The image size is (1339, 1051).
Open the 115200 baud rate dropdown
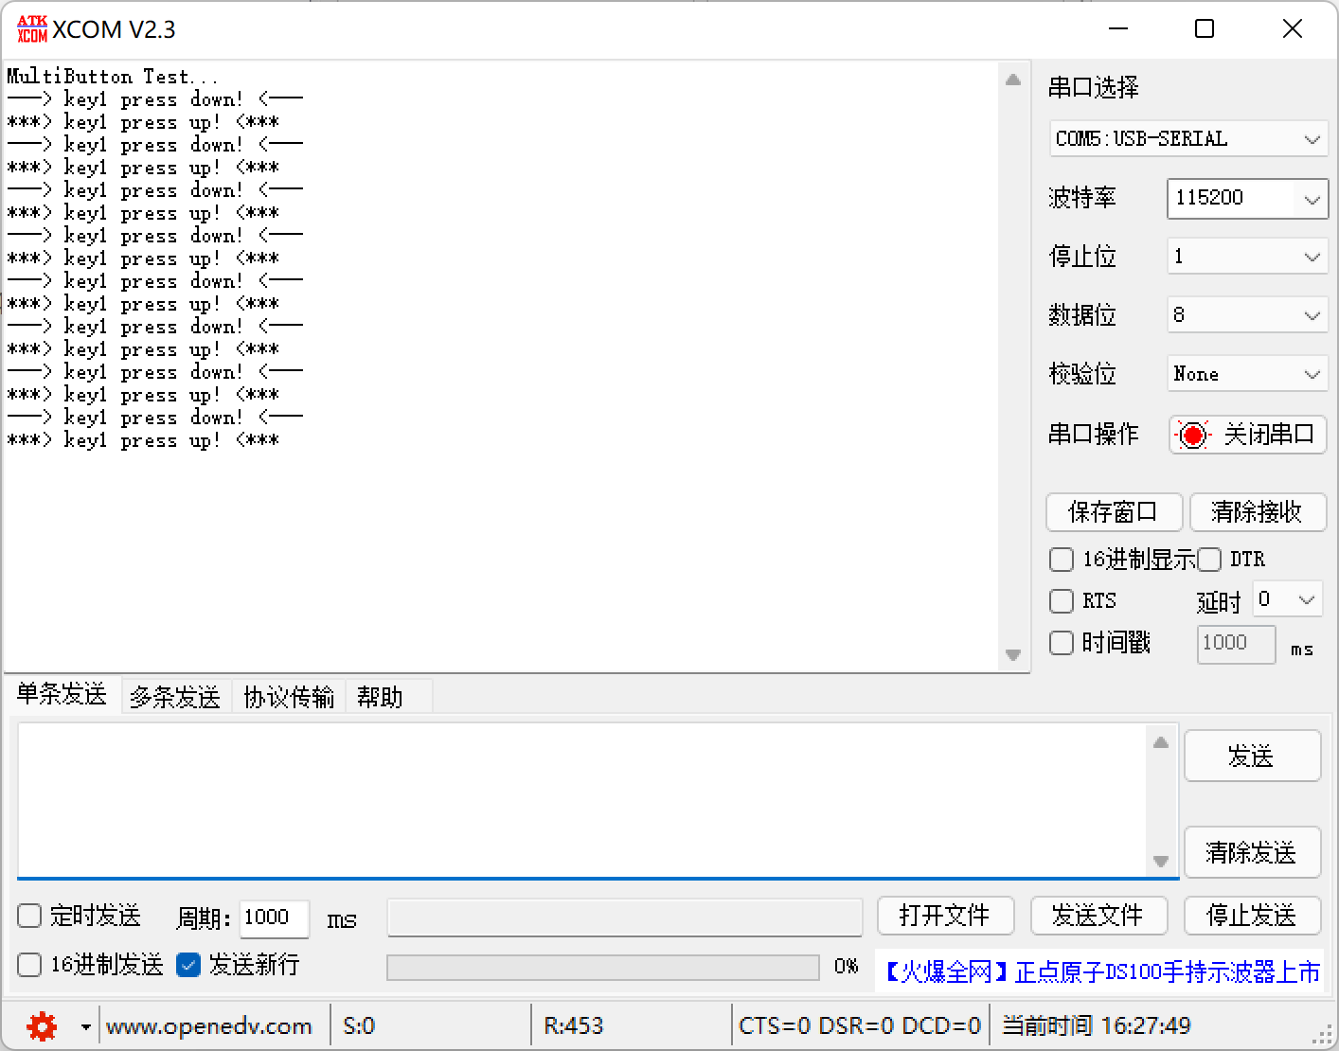coord(1247,199)
